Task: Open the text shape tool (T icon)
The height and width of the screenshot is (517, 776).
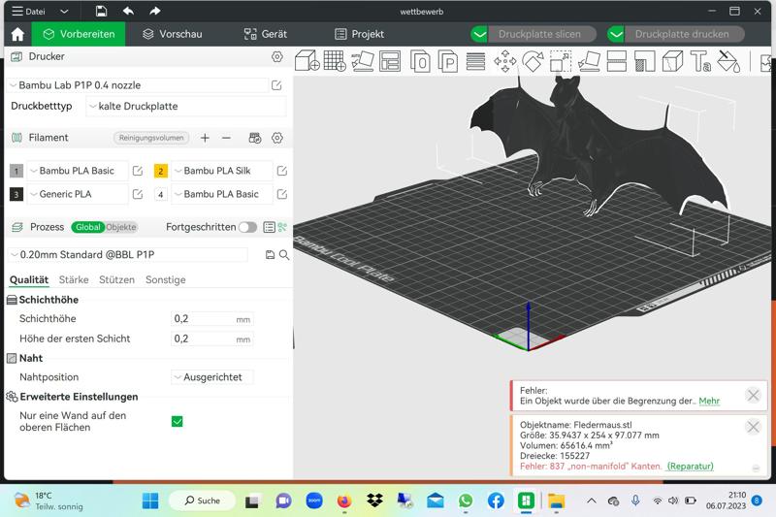Action: [x=700, y=62]
